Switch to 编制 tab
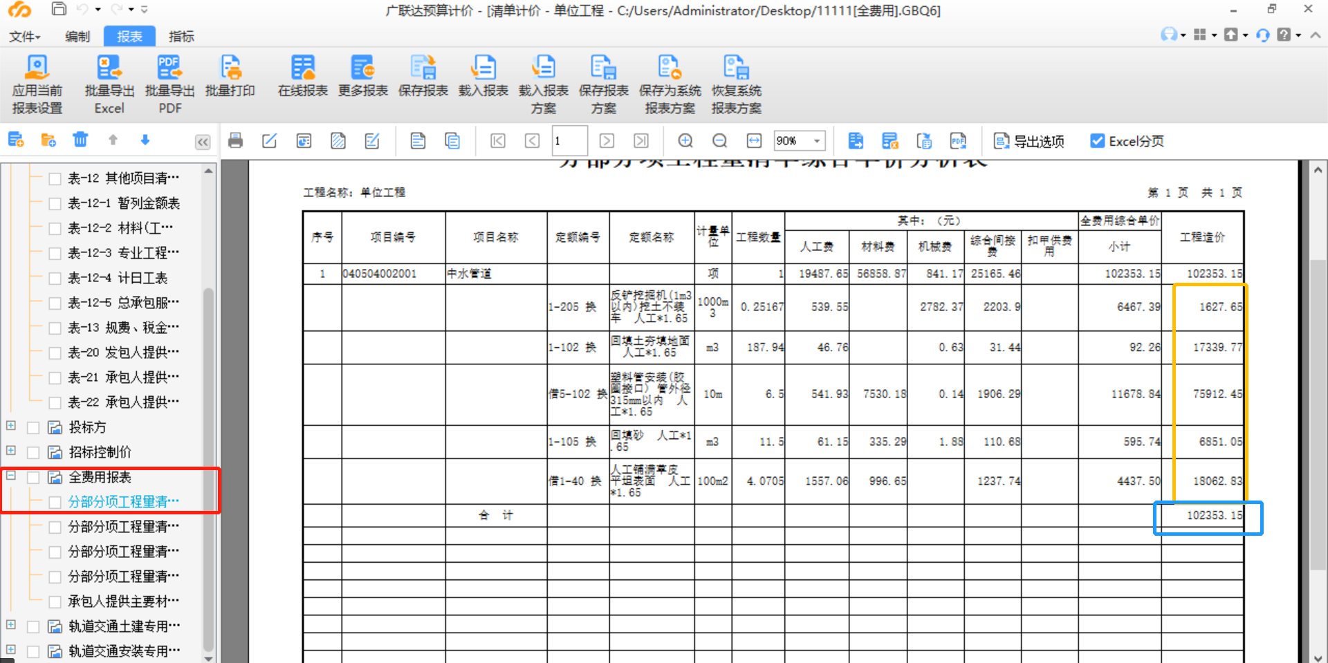This screenshot has height=663, width=1328. pos(77,37)
